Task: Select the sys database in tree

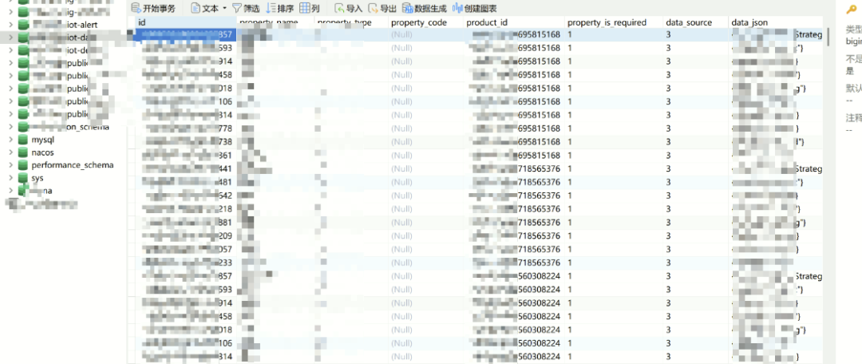Action: point(38,178)
